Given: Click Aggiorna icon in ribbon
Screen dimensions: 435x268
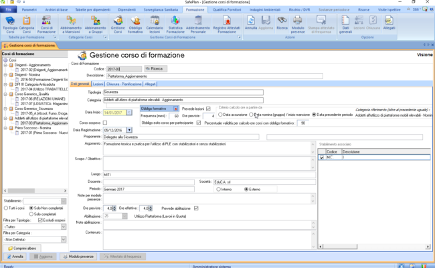Looking at the screenshot, I should click(x=266, y=23).
